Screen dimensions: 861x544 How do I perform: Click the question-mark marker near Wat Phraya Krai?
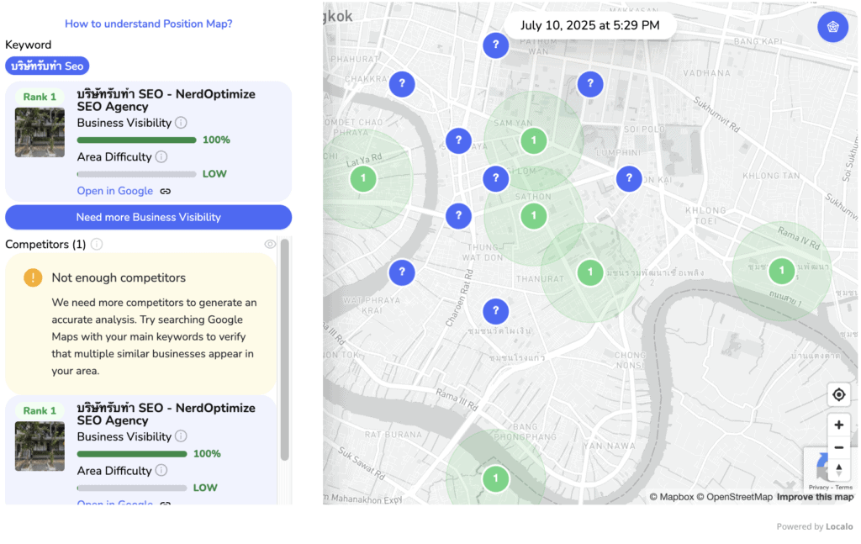[x=402, y=272]
